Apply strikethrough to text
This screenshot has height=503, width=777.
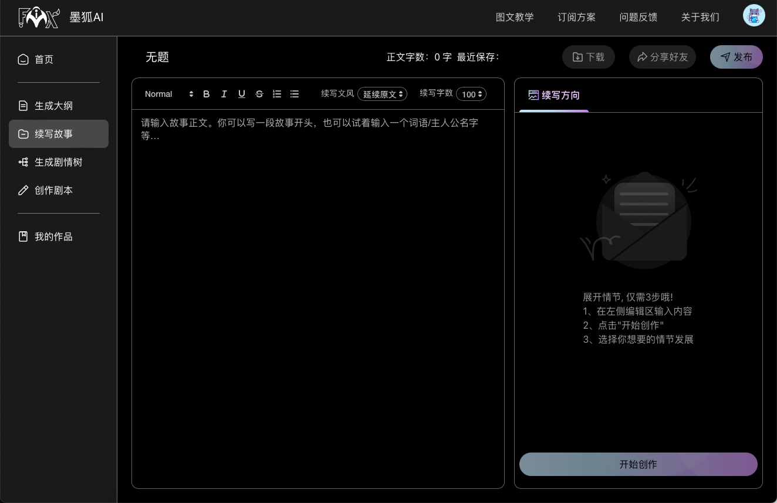coord(259,94)
